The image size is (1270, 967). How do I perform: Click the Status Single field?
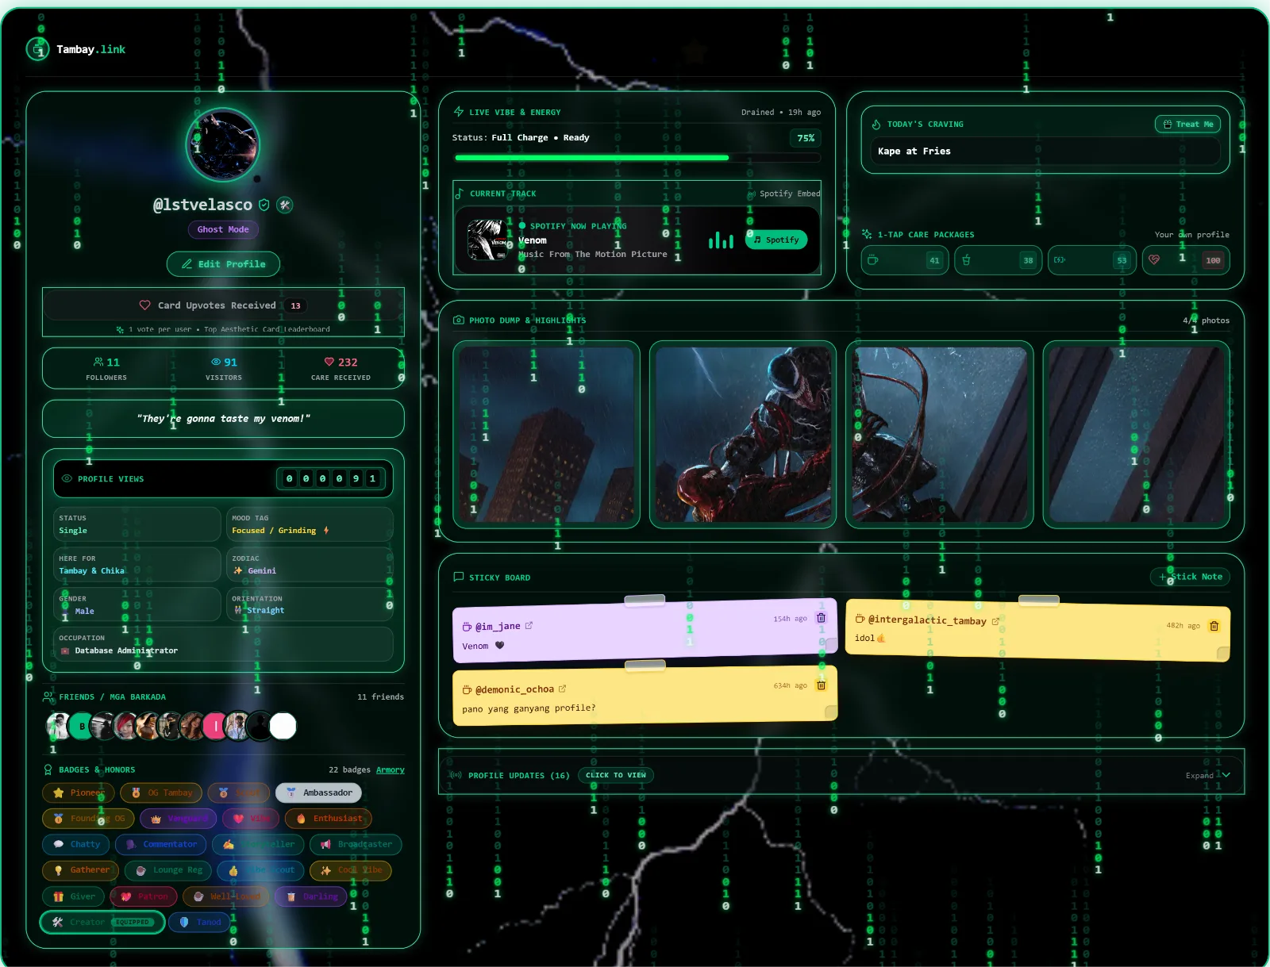tap(137, 524)
